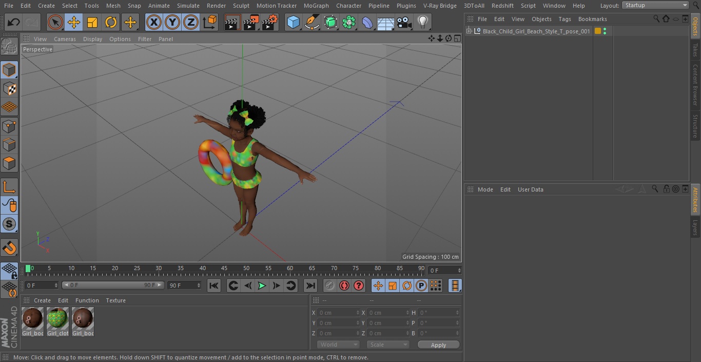Click the Apply button
This screenshot has width=701, height=362.
tap(438, 345)
